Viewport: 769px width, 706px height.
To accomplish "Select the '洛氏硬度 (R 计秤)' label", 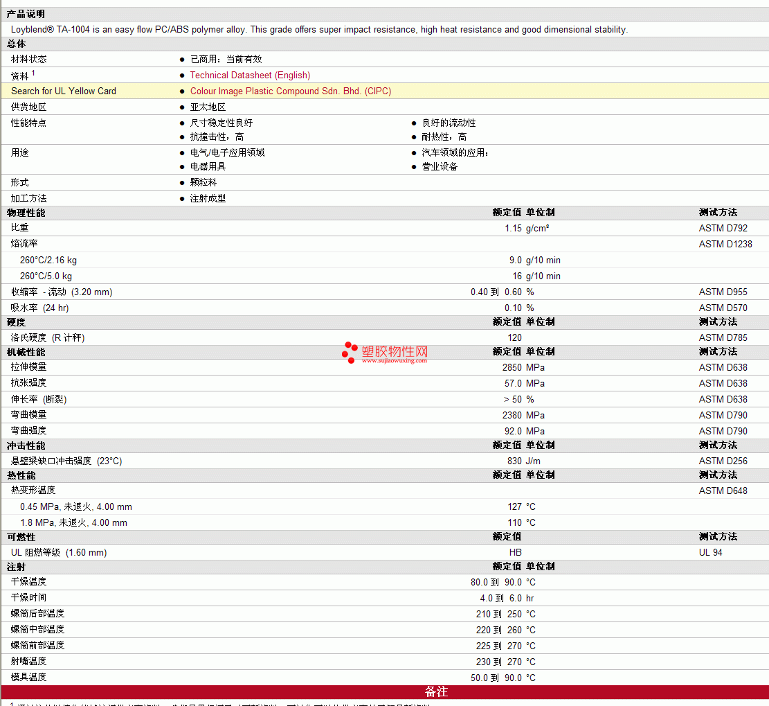I will [48, 338].
